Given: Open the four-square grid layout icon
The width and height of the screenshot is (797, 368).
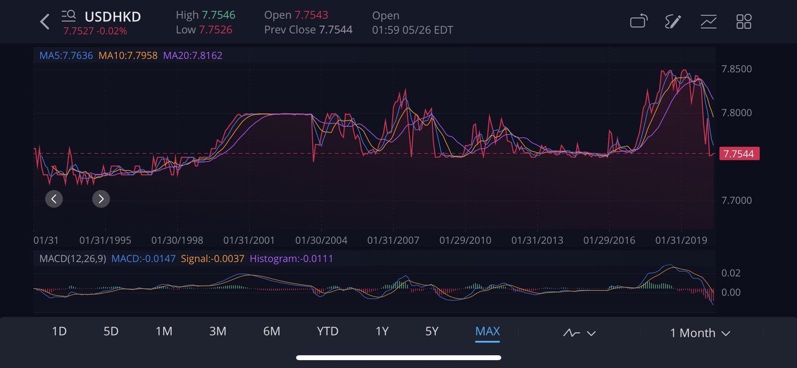Looking at the screenshot, I should tap(744, 22).
